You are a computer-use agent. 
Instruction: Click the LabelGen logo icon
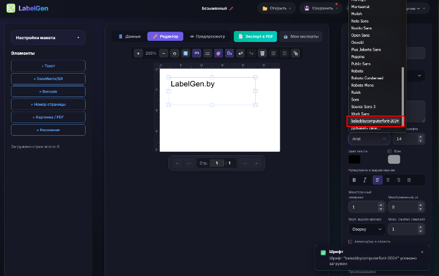click(11, 8)
